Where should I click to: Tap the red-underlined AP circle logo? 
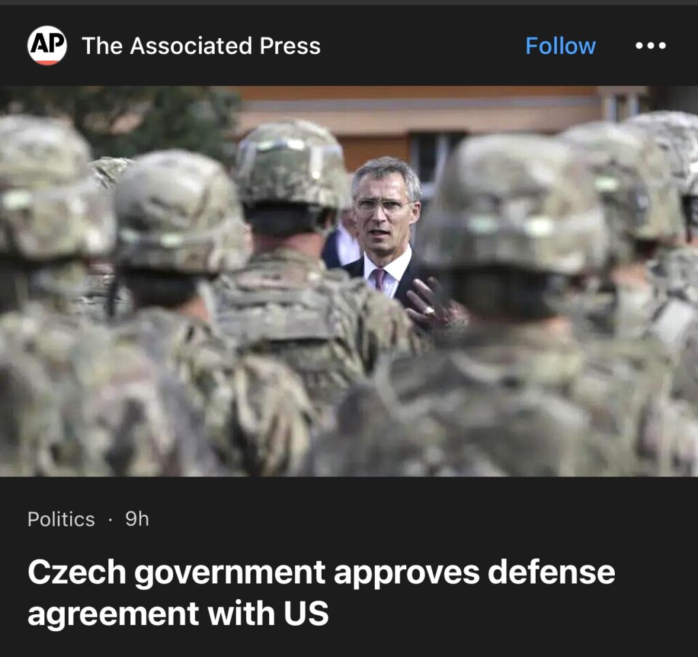click(x=47, y=46)
